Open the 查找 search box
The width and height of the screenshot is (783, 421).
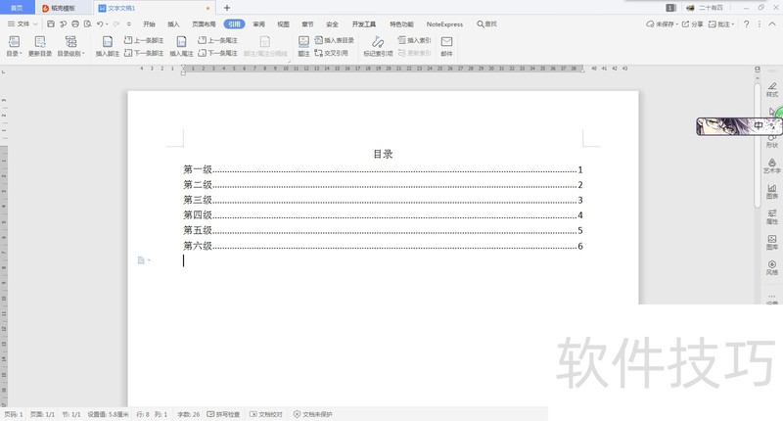click(x=486, y=23)
